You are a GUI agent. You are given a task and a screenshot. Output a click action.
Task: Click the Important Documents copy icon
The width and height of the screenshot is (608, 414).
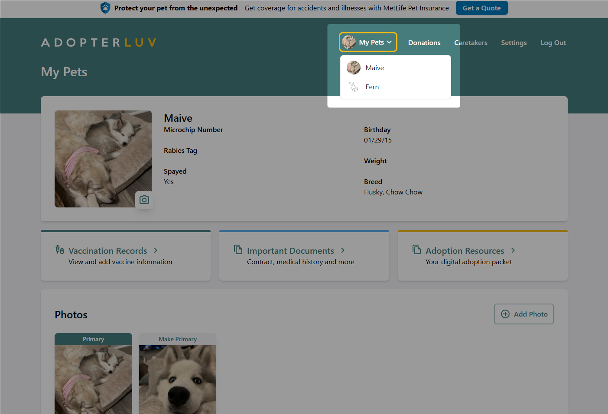tap(238, 249)
